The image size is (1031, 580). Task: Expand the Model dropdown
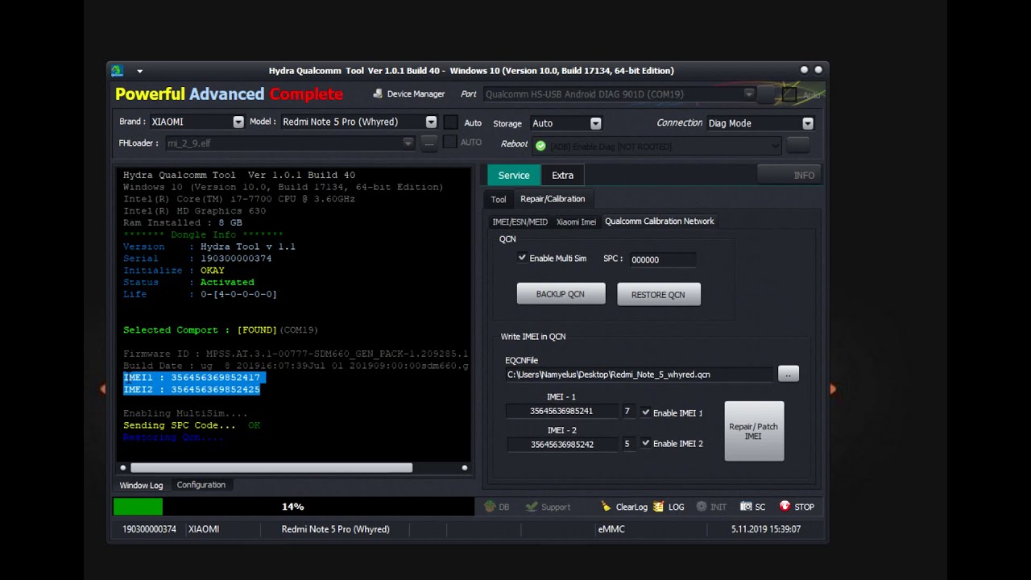(x=431, y=122)
